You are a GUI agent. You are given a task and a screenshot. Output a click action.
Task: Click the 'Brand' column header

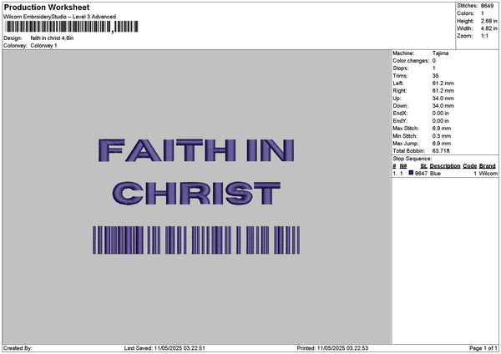488,166
